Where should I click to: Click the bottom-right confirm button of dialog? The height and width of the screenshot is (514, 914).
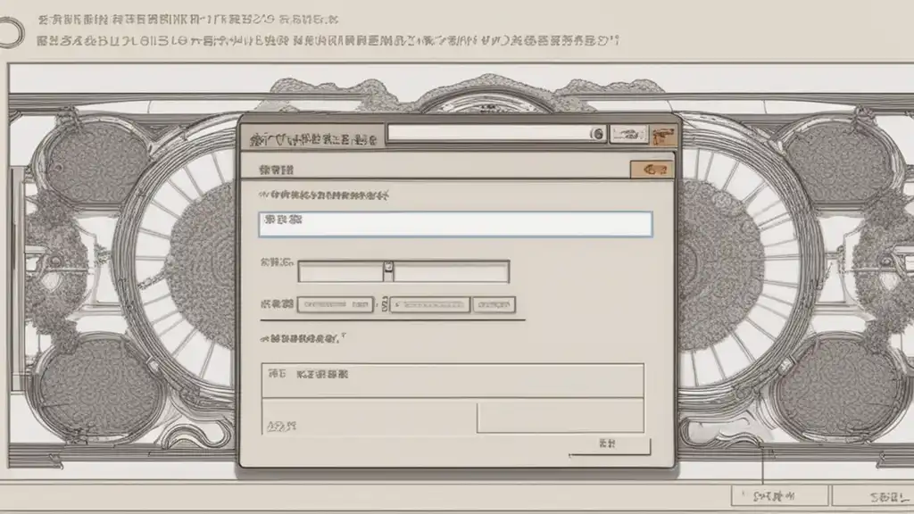click(x=609, y=445)
